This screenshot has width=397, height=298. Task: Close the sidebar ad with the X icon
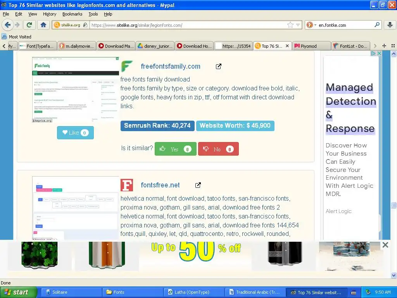click(x=379, y=54)
